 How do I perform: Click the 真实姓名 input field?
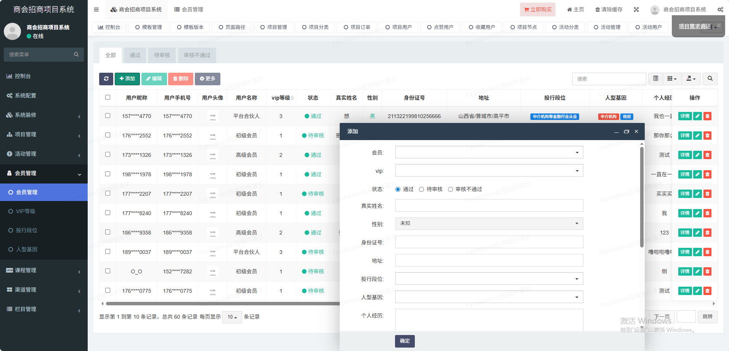tap(489, 206)
